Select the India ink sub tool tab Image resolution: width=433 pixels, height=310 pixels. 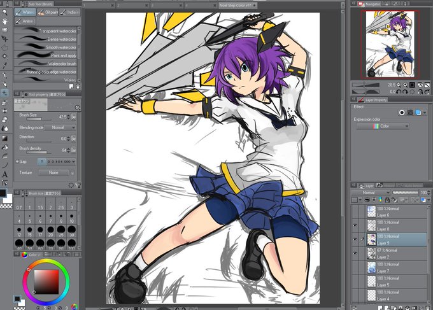(x=70, y=12)
